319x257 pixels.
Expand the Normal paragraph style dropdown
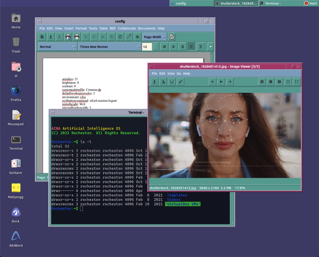[58, 47]
